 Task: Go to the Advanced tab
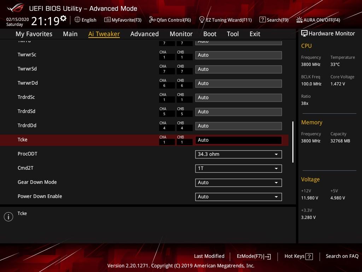pos(145,34)
